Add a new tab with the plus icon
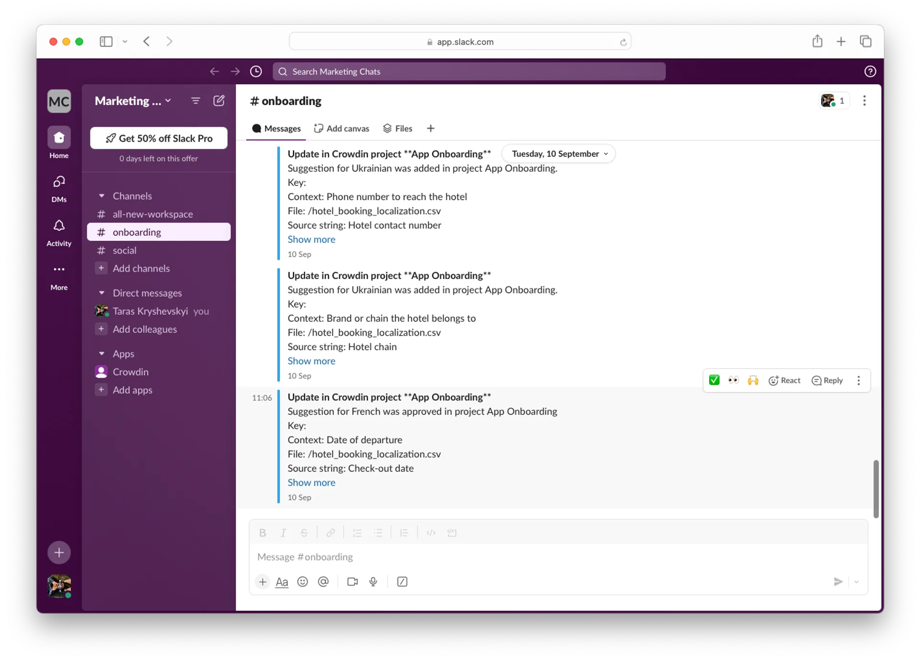This screenshot has width=920, height=661. tap(431, 128)
